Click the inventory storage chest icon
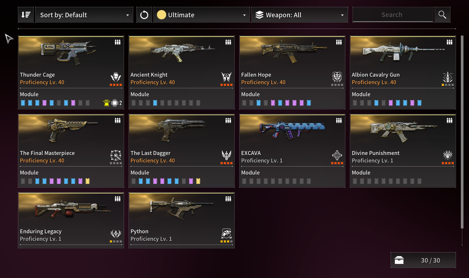The image size is (469, 278). point(399,260)
